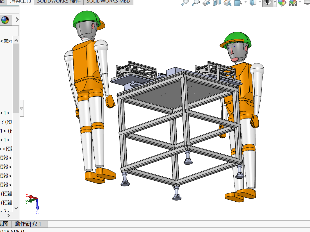Image resolution: width=310 pixels, height=232 pixels.
Task: Open the View Orientation dropdown arrow
Action: click(245, 2)
